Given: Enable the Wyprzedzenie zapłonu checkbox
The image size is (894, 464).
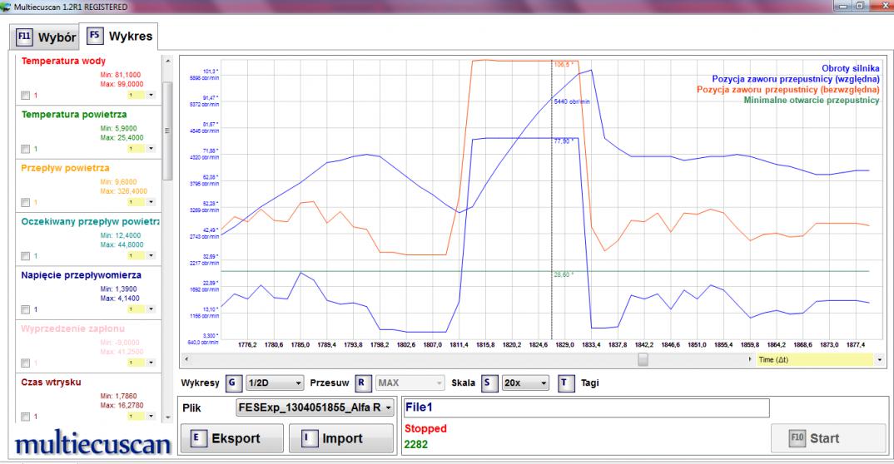Looking at the screenshot, I should coord(25,363).
